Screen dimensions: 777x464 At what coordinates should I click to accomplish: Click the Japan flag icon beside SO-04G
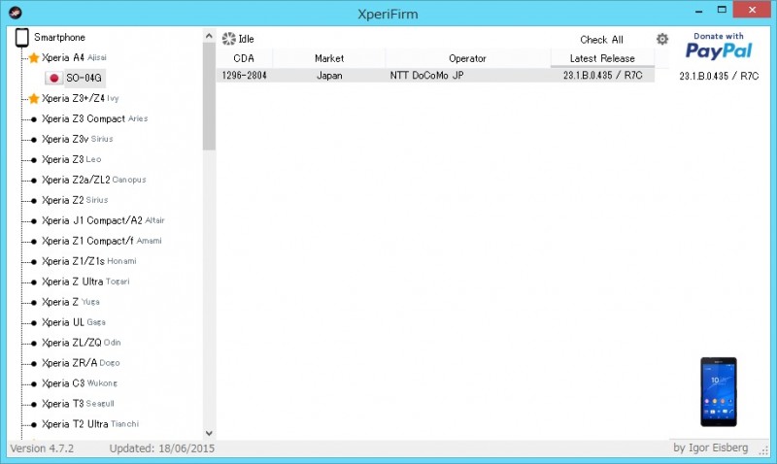coord(54,78)
